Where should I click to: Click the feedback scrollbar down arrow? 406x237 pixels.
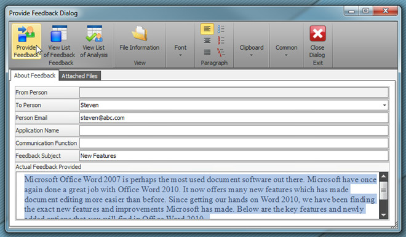(383, 215)
